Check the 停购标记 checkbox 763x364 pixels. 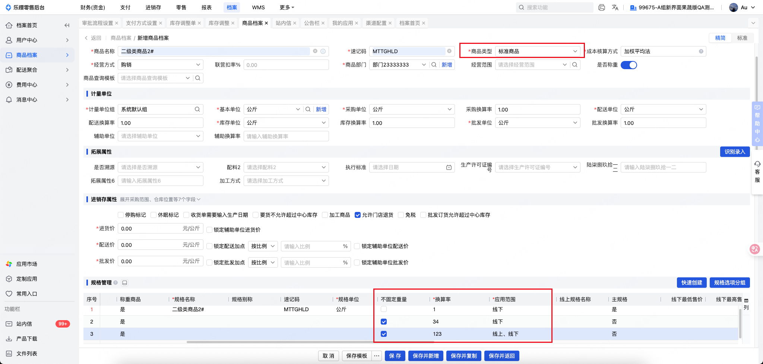click(x=121, y=215)
